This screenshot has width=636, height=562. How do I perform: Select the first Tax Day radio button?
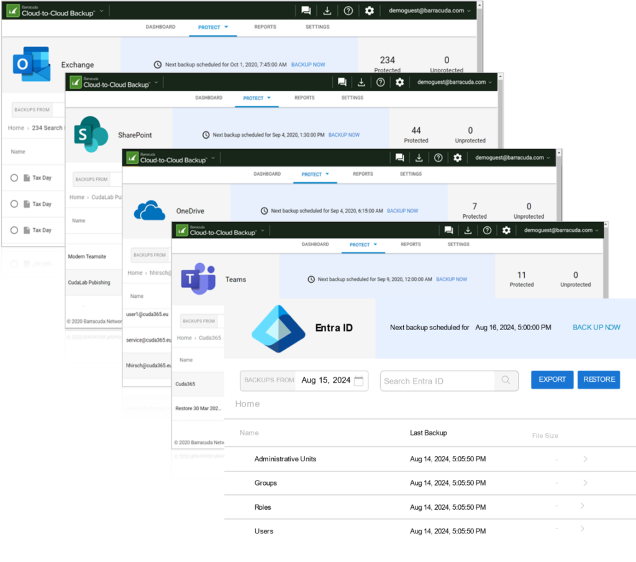14,178
